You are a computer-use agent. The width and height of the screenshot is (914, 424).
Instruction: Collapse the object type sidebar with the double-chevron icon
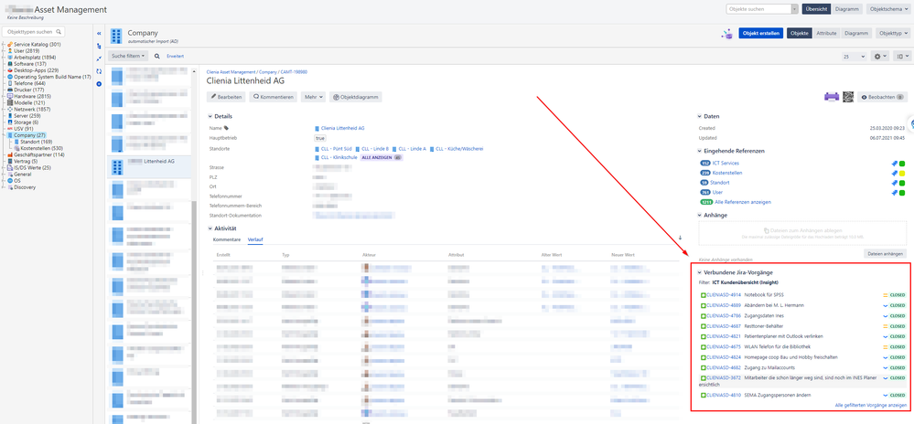(x=99, y=33)
